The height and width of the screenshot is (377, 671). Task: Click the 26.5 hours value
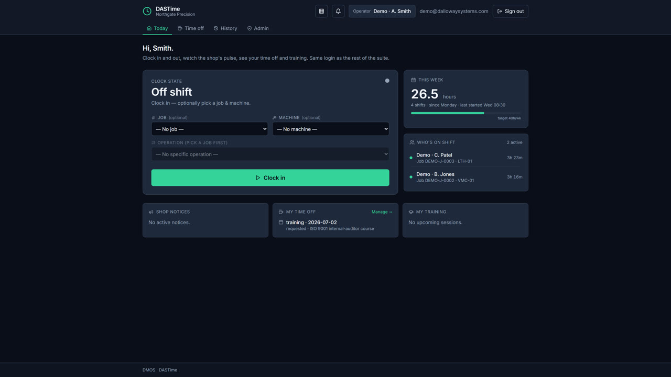(425, 94)
